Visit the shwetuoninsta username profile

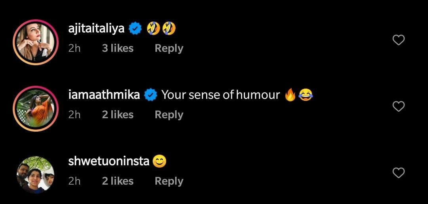point(109,161)
